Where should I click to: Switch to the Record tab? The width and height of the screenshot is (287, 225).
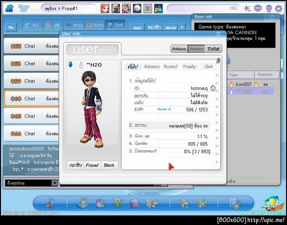170,66
